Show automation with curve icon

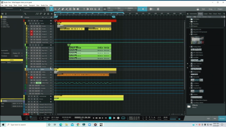[x=37, y=14]
